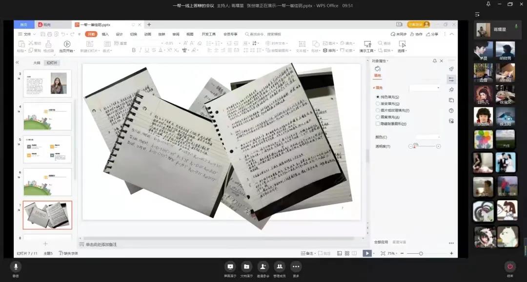The width and height of the screenshot is (527, 282).
Task: Click the fit-slide-to-window icon
Action: pyautogui.click(x=383, y=253)
